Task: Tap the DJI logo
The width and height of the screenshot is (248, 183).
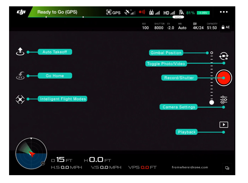Action: click(x=21, y=12)
